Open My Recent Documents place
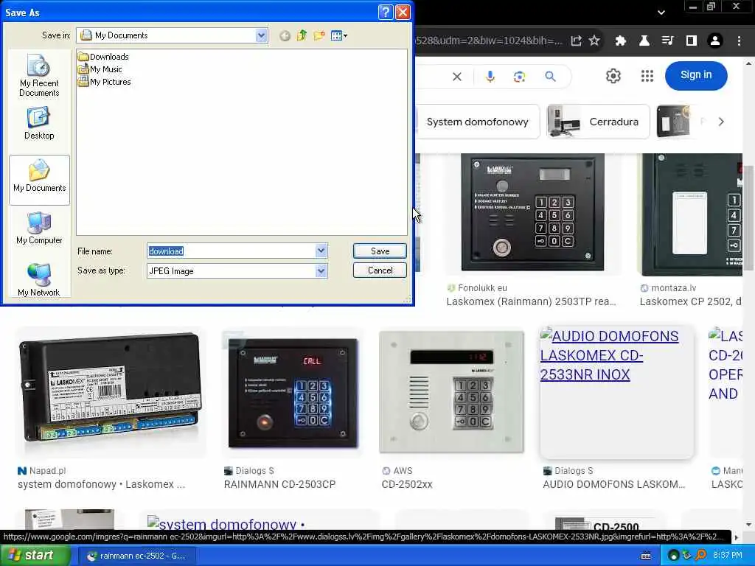 point(39,75)
